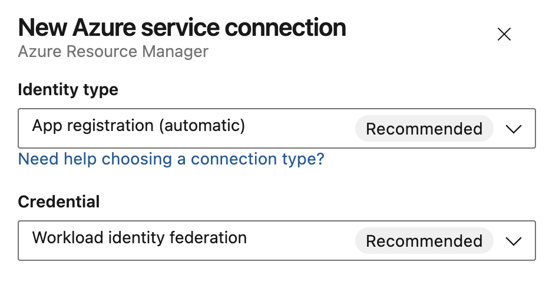
Task: Click the New Azure service connection heading
Action: pos(181,28)
